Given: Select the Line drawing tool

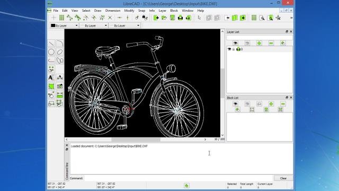Looking at the screenshot, I should point(51,44).
